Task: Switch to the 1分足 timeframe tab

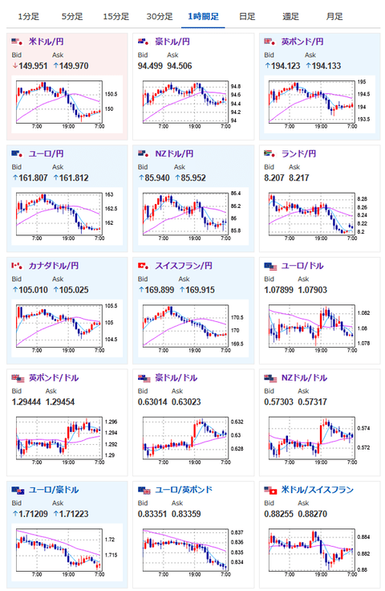Action: pos(28,17)
